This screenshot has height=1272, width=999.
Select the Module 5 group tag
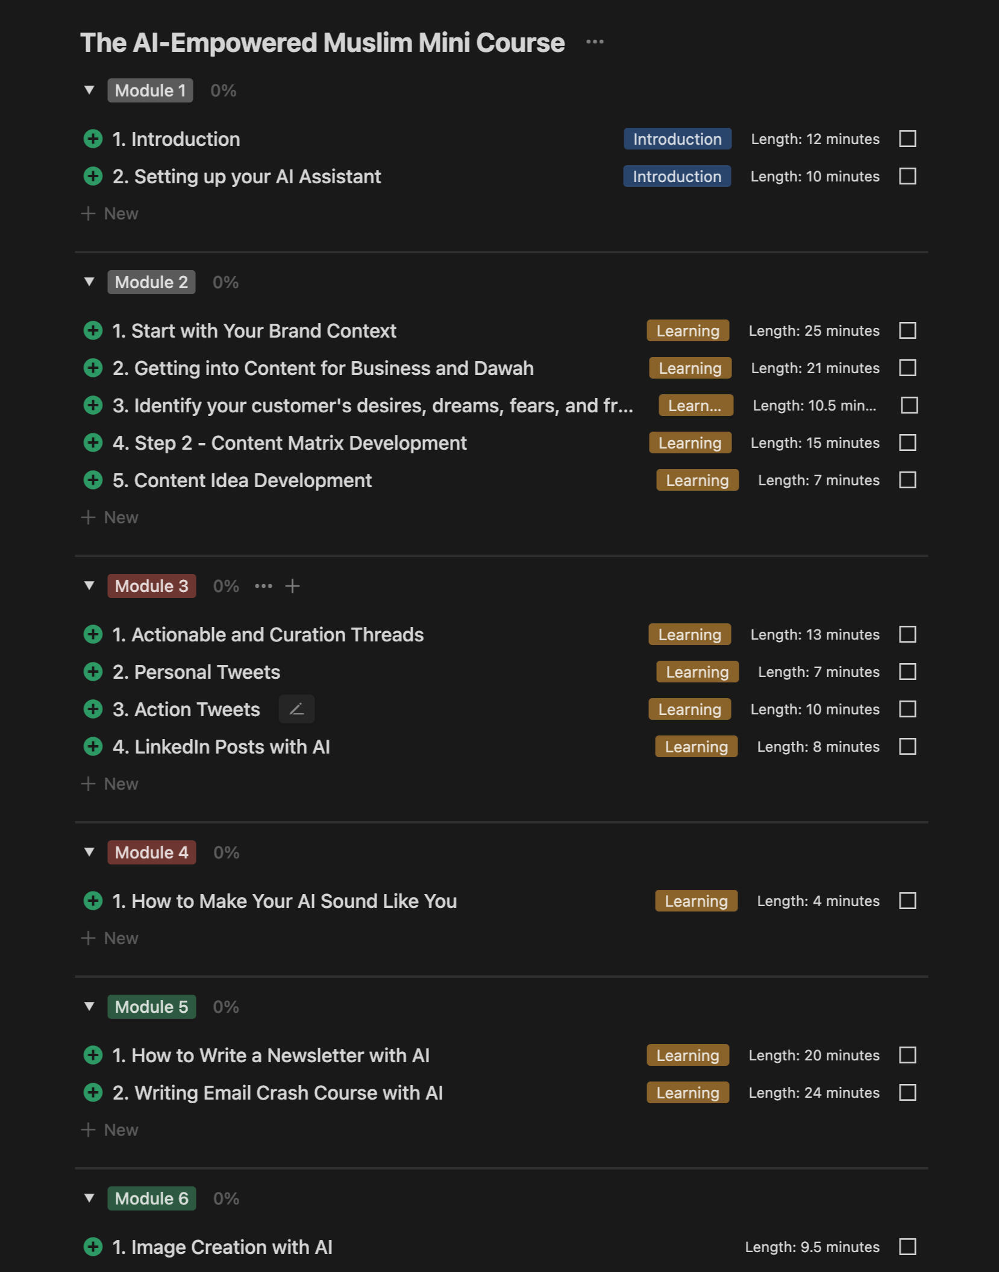point(151,1007)
